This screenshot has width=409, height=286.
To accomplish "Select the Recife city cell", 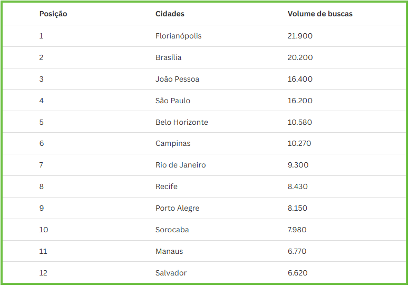I will click(x=167, y=186).
